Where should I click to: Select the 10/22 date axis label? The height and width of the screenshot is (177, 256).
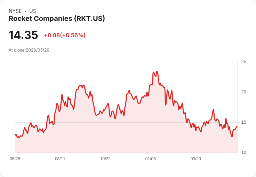pyautogui.click(x=105, y=159)
